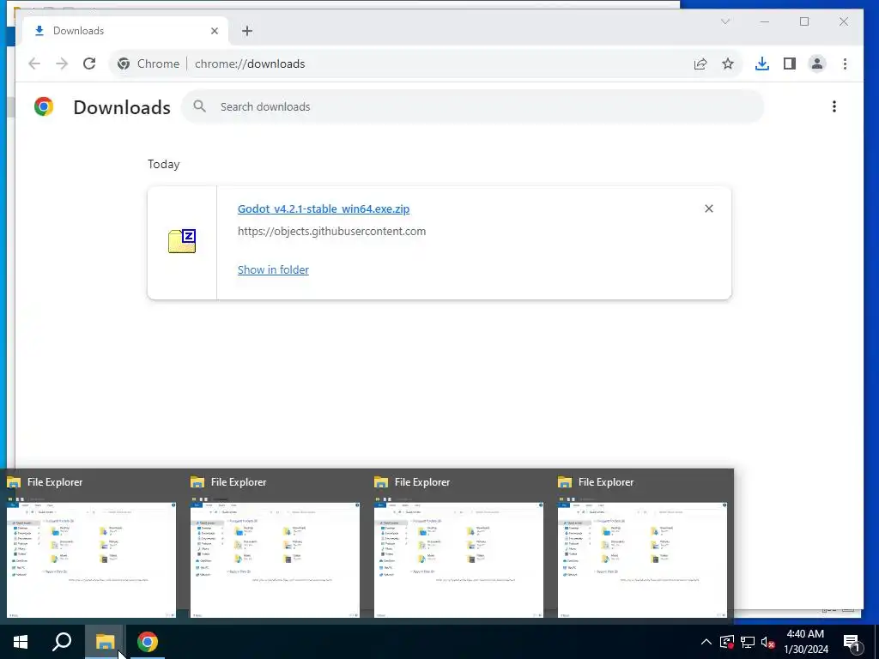The height and width of the screenshot is (659, 879).
Task: Close the Downloads tab
Action: [x=214, y=31]
